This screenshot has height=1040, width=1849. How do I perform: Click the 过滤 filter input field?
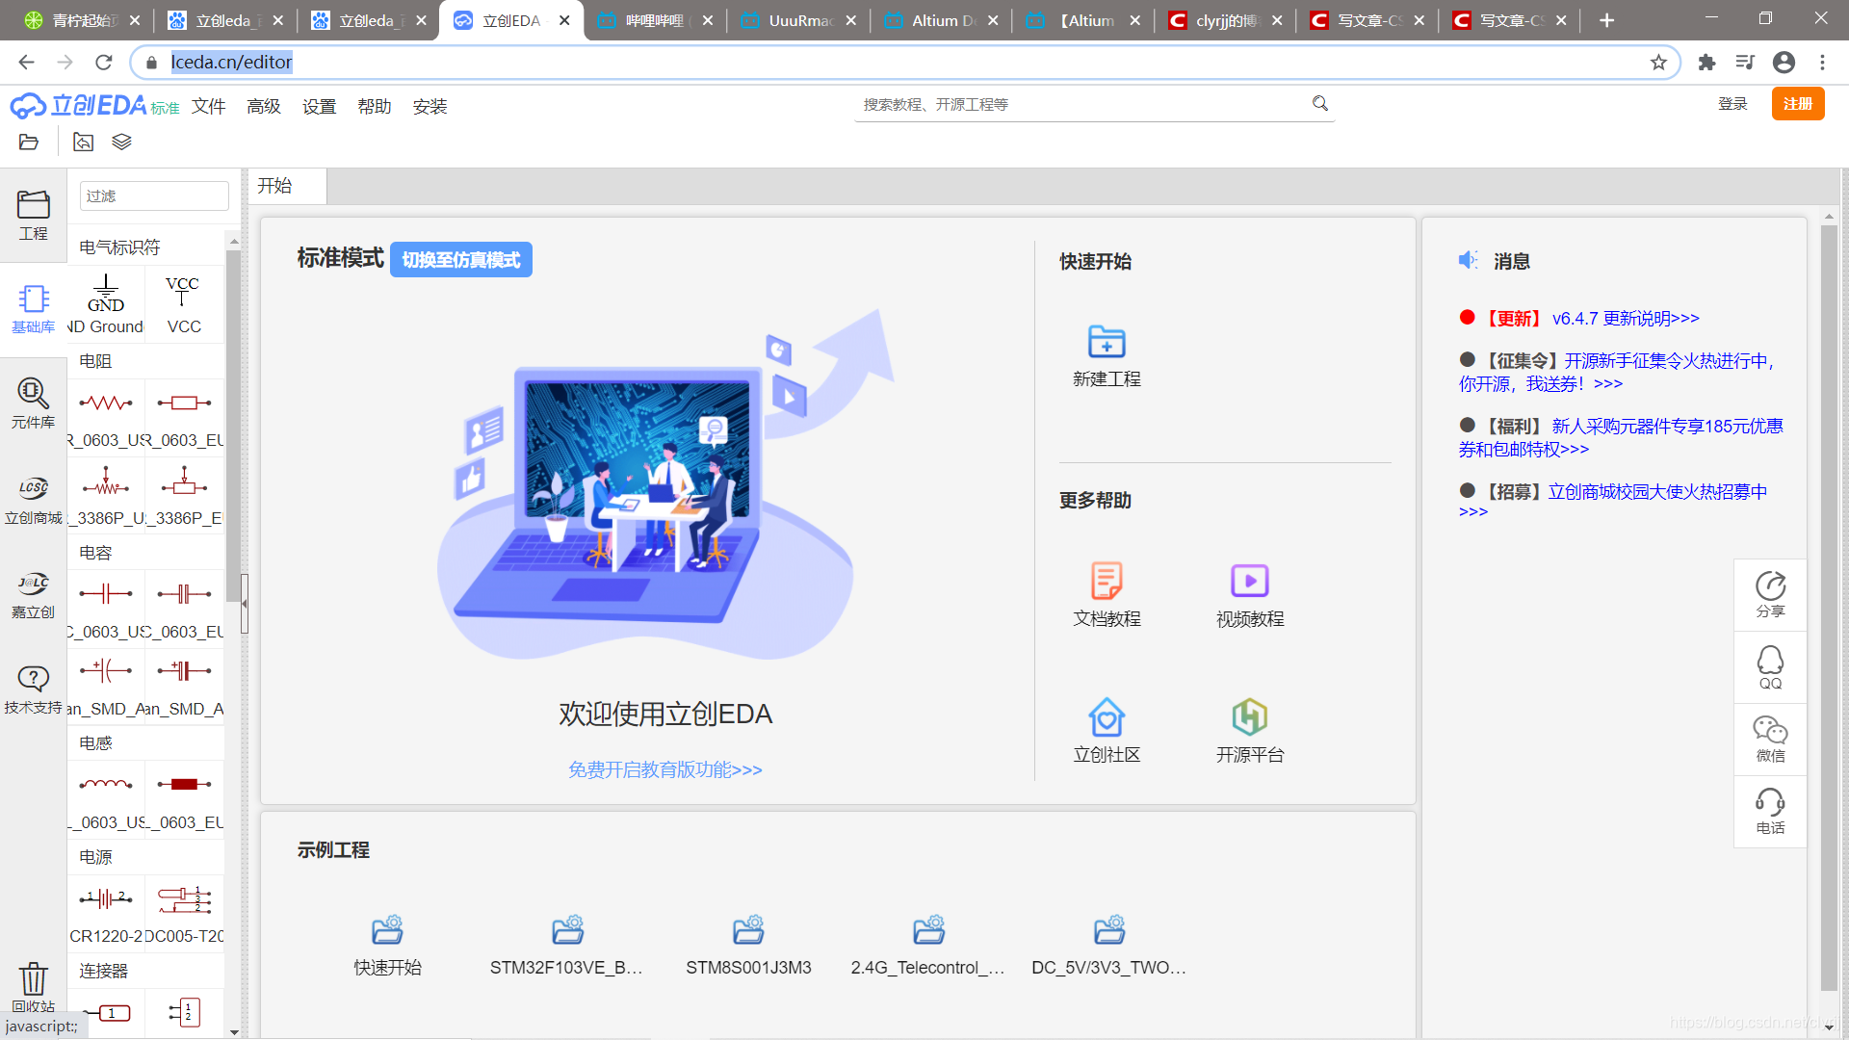[153, 195]
